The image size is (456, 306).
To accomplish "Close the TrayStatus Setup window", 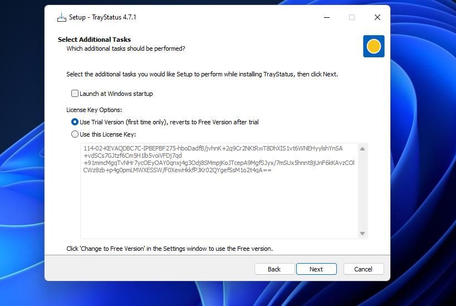I will (377, 17).
